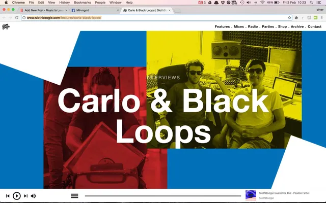
Task: Reload the page with the refresh icon
Action: (x=17, y=18)
